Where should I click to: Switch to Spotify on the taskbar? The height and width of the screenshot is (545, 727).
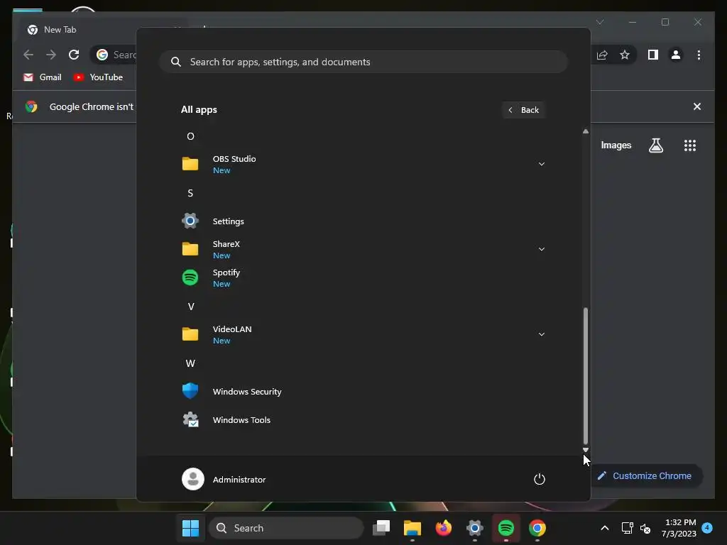505,528
